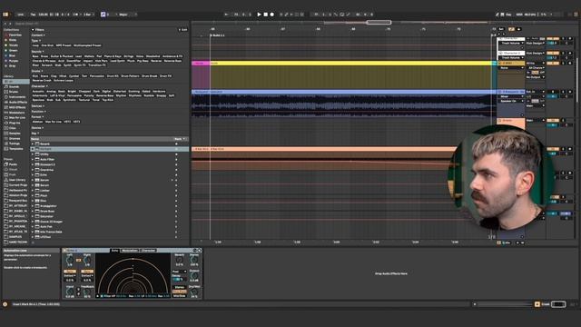The image size is (581, 327).
Task: Select the Plug-Ins library category
Action: click(15, 123)
